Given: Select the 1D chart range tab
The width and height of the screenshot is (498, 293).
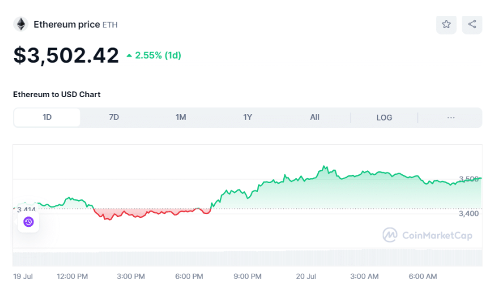Looking at the screenshot, I should tap(47, 117).
